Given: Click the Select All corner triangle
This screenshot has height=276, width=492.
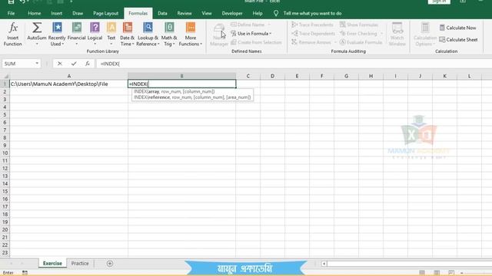Looking at the screenshot, I should point(5,76).
